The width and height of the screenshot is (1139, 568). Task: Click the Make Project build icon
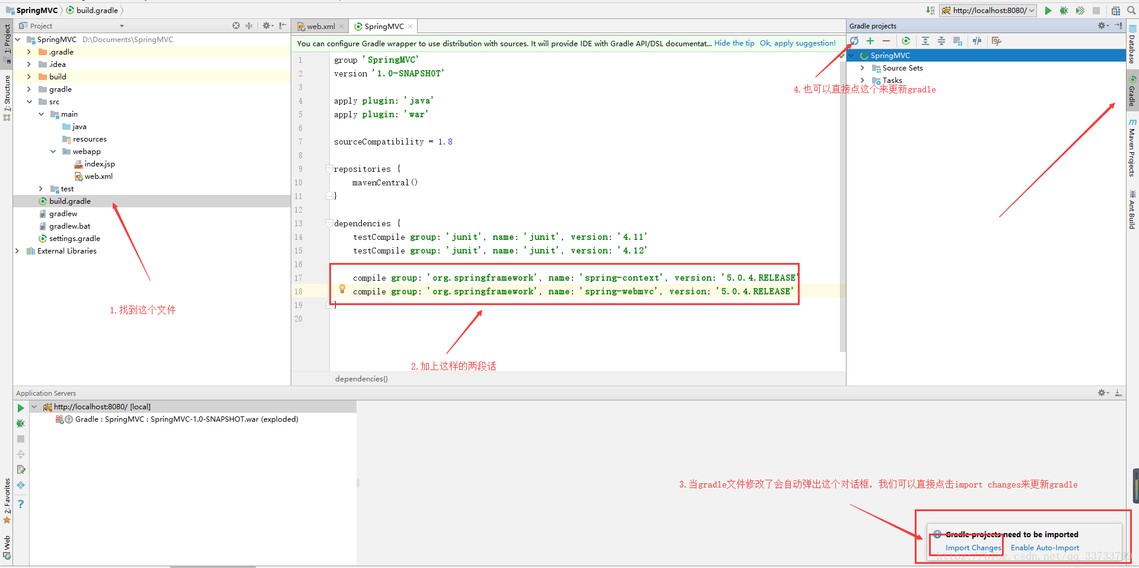pyautogui.click(x=930, y=11)
